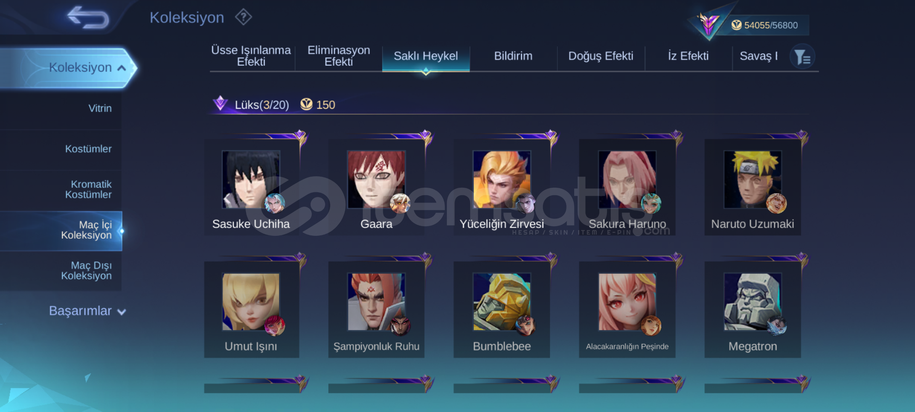This screenshot has height=412, width=915.
Task: Select the Yüceliğin Zirvesi statue
Action: tap(502, 187)
